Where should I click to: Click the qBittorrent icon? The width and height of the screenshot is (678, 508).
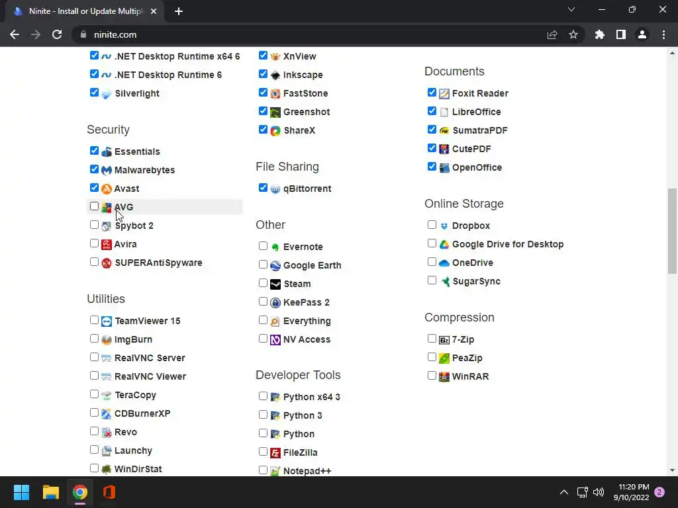pos(275,189)
